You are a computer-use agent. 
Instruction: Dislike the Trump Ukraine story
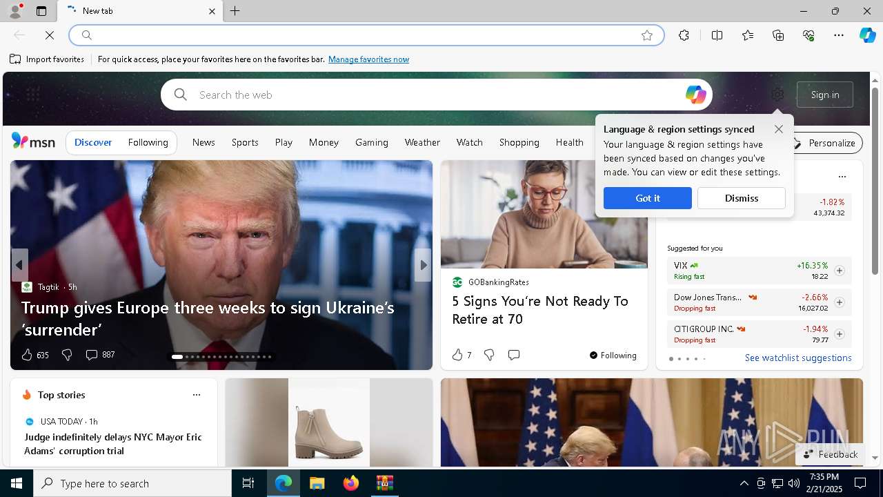pos(67,355)
